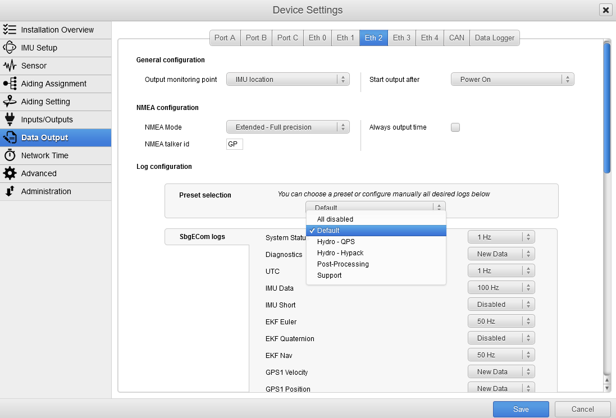The width and height of the screenshot is (616, 418).
Task: Expand the NMEA Mode dropdown
Action: (288, 127)
